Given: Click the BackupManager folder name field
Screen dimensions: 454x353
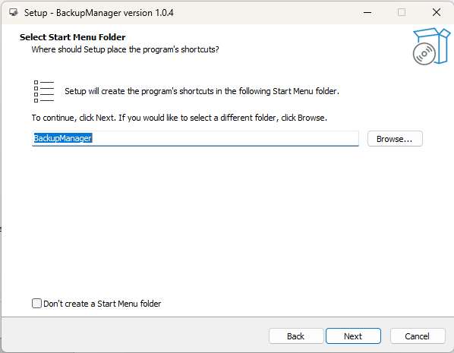Looking at the screenshot, I should click(x=195, y=138).
